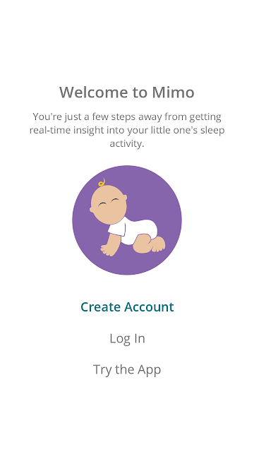Viewport: 254px width, 452px height.
Task: Click the word Mimo in heading
Action: [174, 93]
